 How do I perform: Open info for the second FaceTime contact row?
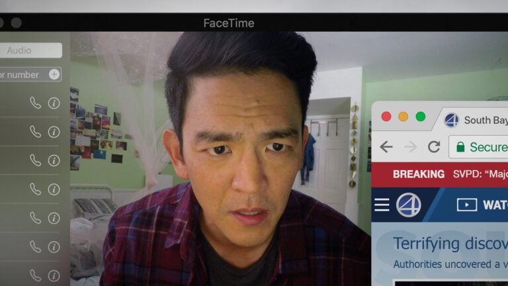coord(54,132)
